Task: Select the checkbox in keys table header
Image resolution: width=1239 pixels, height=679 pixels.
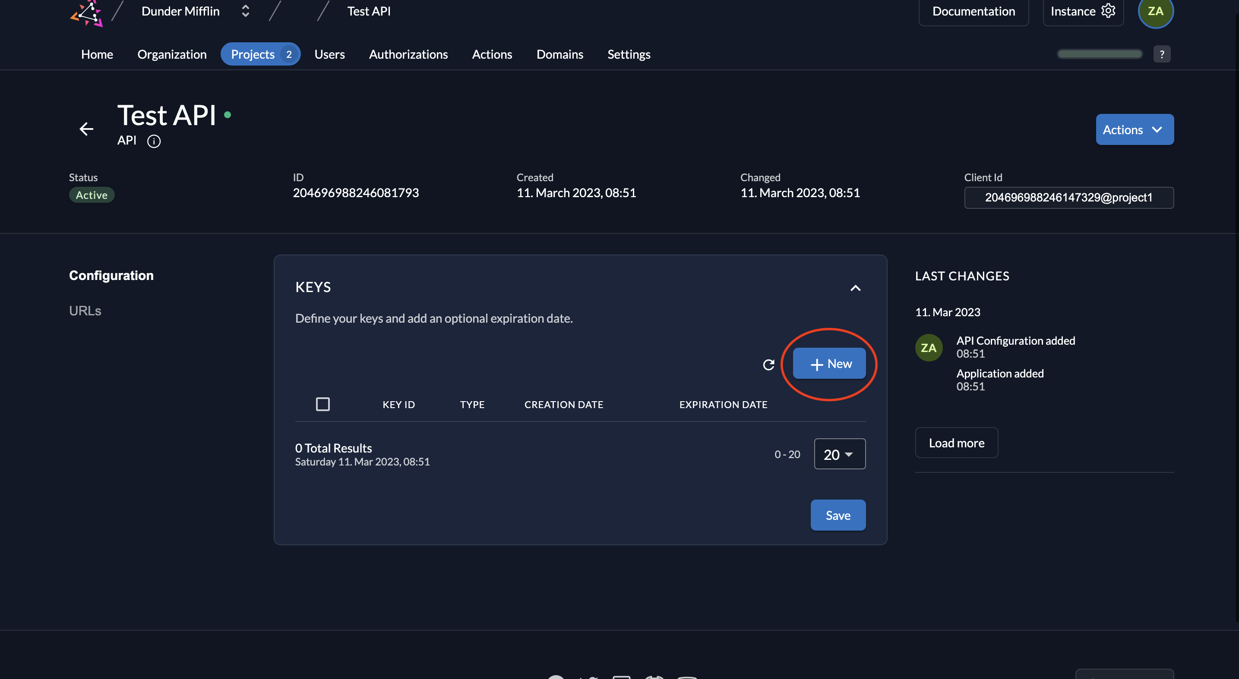Action: [322, 404]
